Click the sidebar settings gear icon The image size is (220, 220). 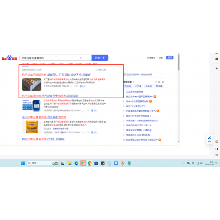pos(216,155)
